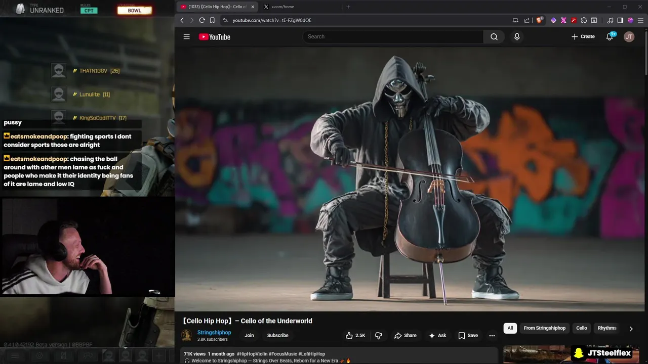
Task: Open Stringshiphop channel avatar
Action: (x=187, y=335)
